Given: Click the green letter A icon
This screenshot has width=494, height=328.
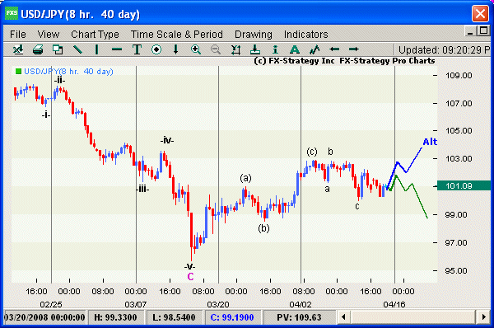Looking at the screenshot, I should coord(295,49).
